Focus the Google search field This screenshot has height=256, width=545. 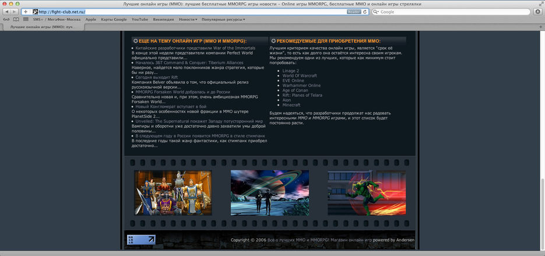451,12
